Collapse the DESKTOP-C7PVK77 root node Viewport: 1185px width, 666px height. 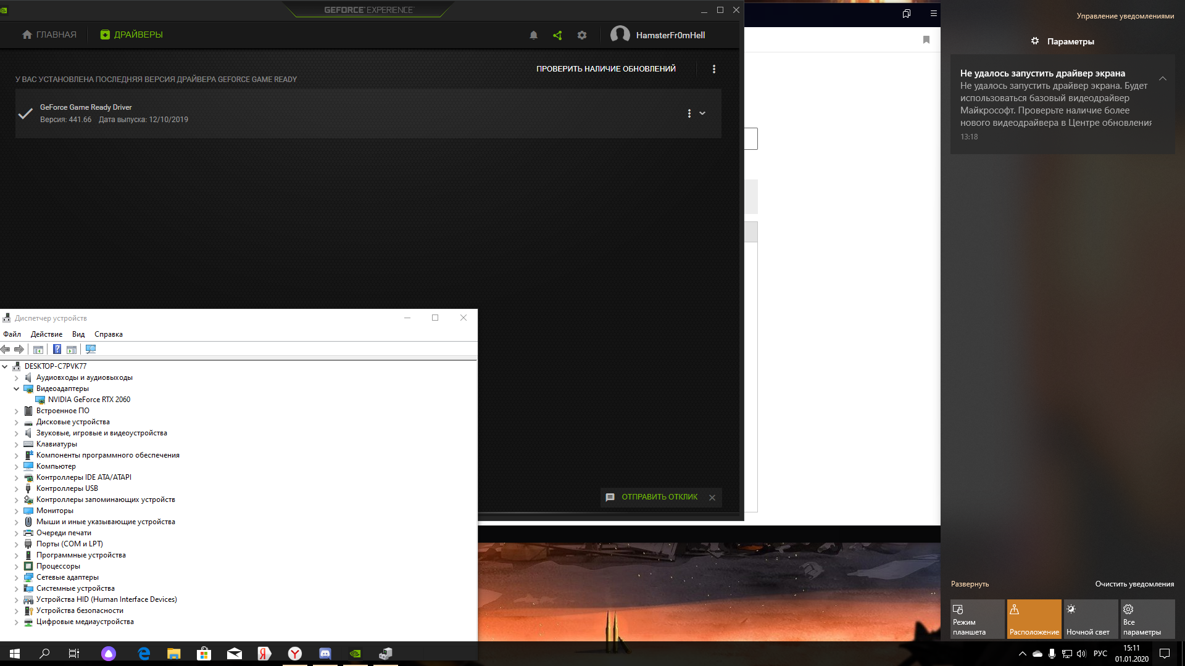click(5, 366)
